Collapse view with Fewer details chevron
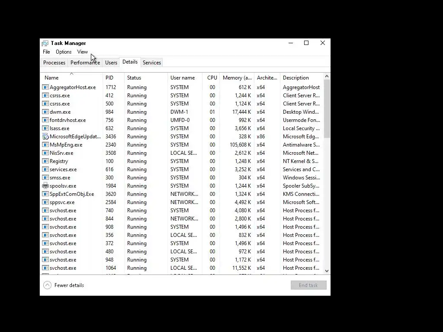Viewport: 443px width, 332px height. [x=48, y=285]
